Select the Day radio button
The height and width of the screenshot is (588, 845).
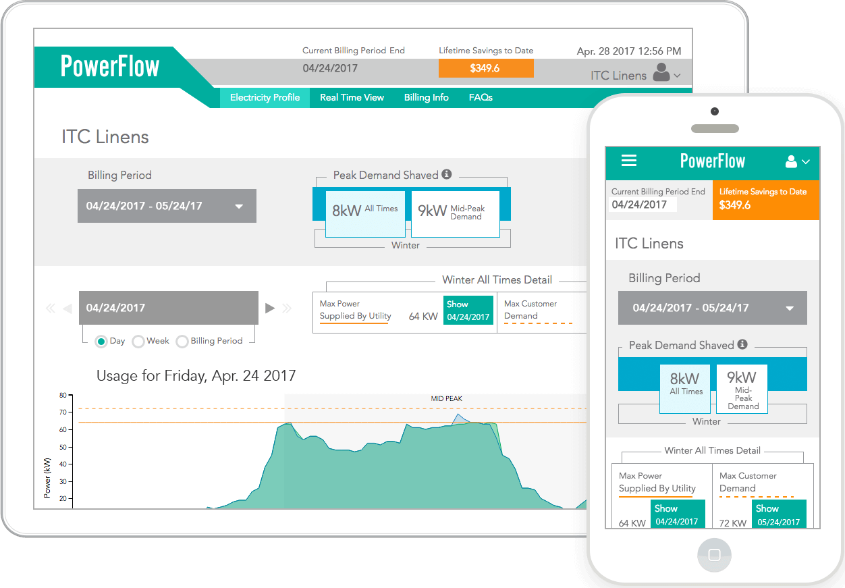coord(101,342)
